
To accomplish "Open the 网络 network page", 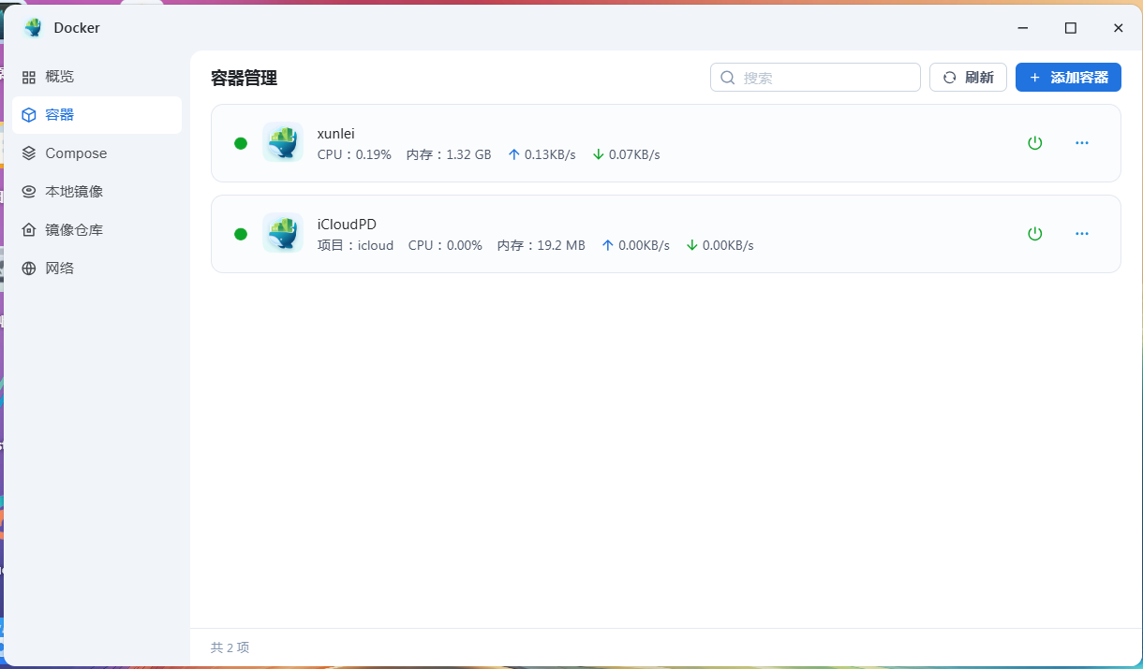I will click(96, 269).
